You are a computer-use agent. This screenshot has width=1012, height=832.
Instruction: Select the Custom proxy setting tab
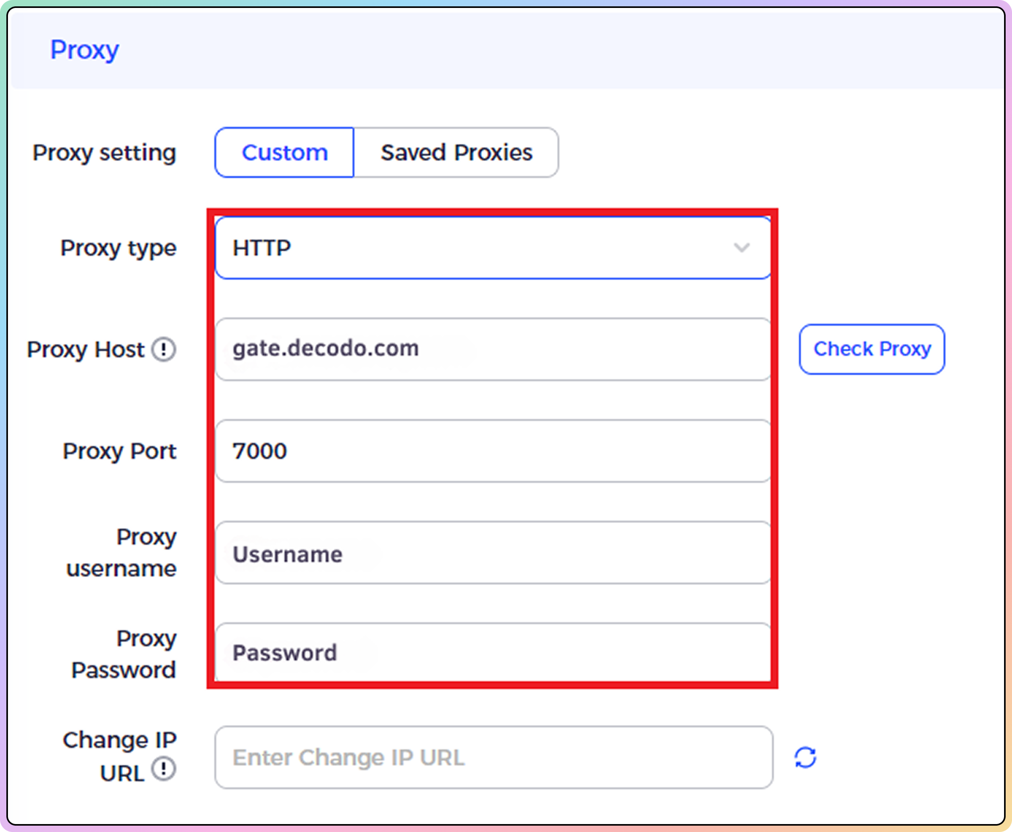pos(284,152)
